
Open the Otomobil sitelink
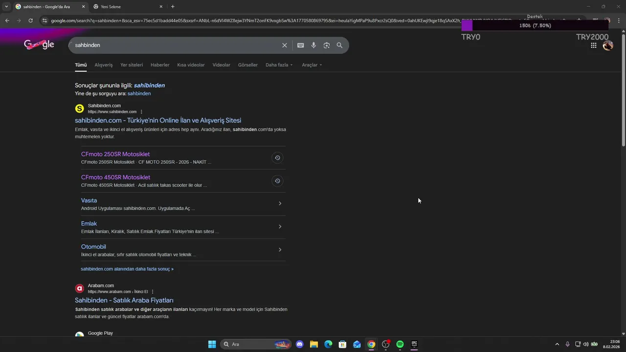[x=93, y=247]
